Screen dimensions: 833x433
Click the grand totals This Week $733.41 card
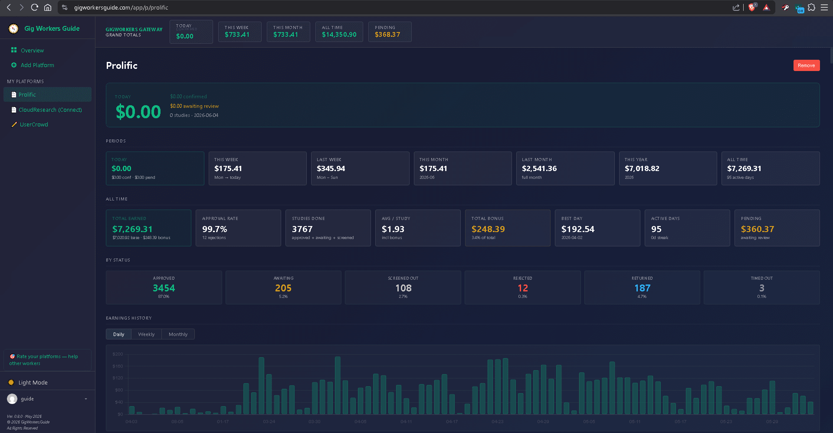240,32
